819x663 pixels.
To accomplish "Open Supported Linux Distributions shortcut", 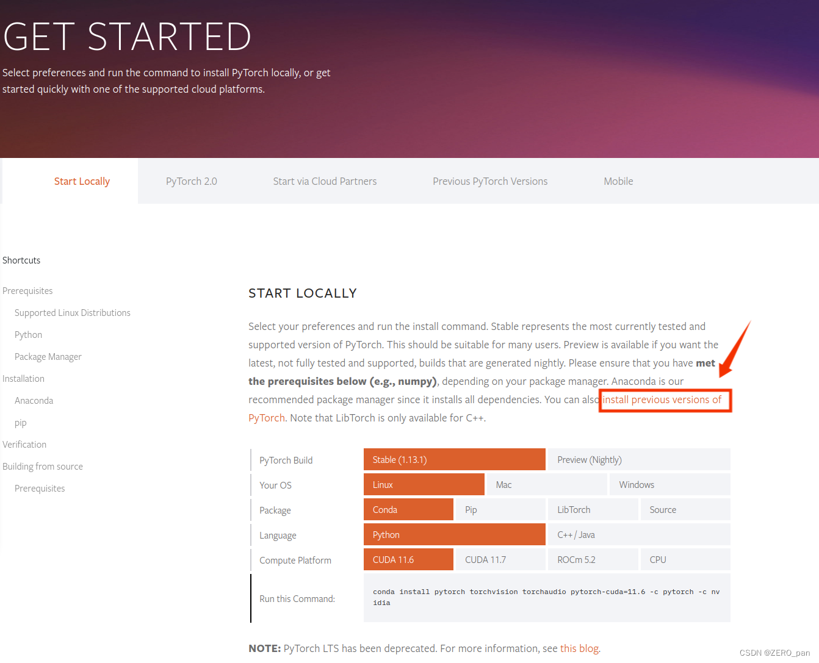I will (x=73, y=313).
